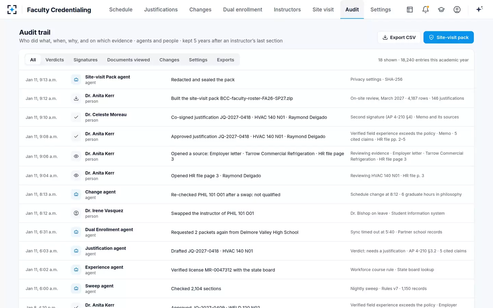Screen dimensions: 493x308
Task: Click the agent icon beside Experience agent
Action: pyautogui.click(x=76, y=270)
